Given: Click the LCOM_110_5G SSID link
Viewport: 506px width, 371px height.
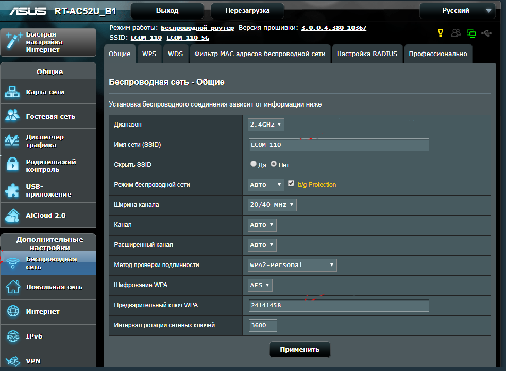Looking at the screenshot, I should (x=188, y=38).
